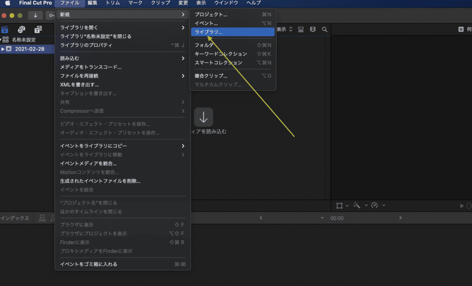Open the Final Cut Pro application menu
This screenshot has width=472, height=286.
(x=35, y=3)
